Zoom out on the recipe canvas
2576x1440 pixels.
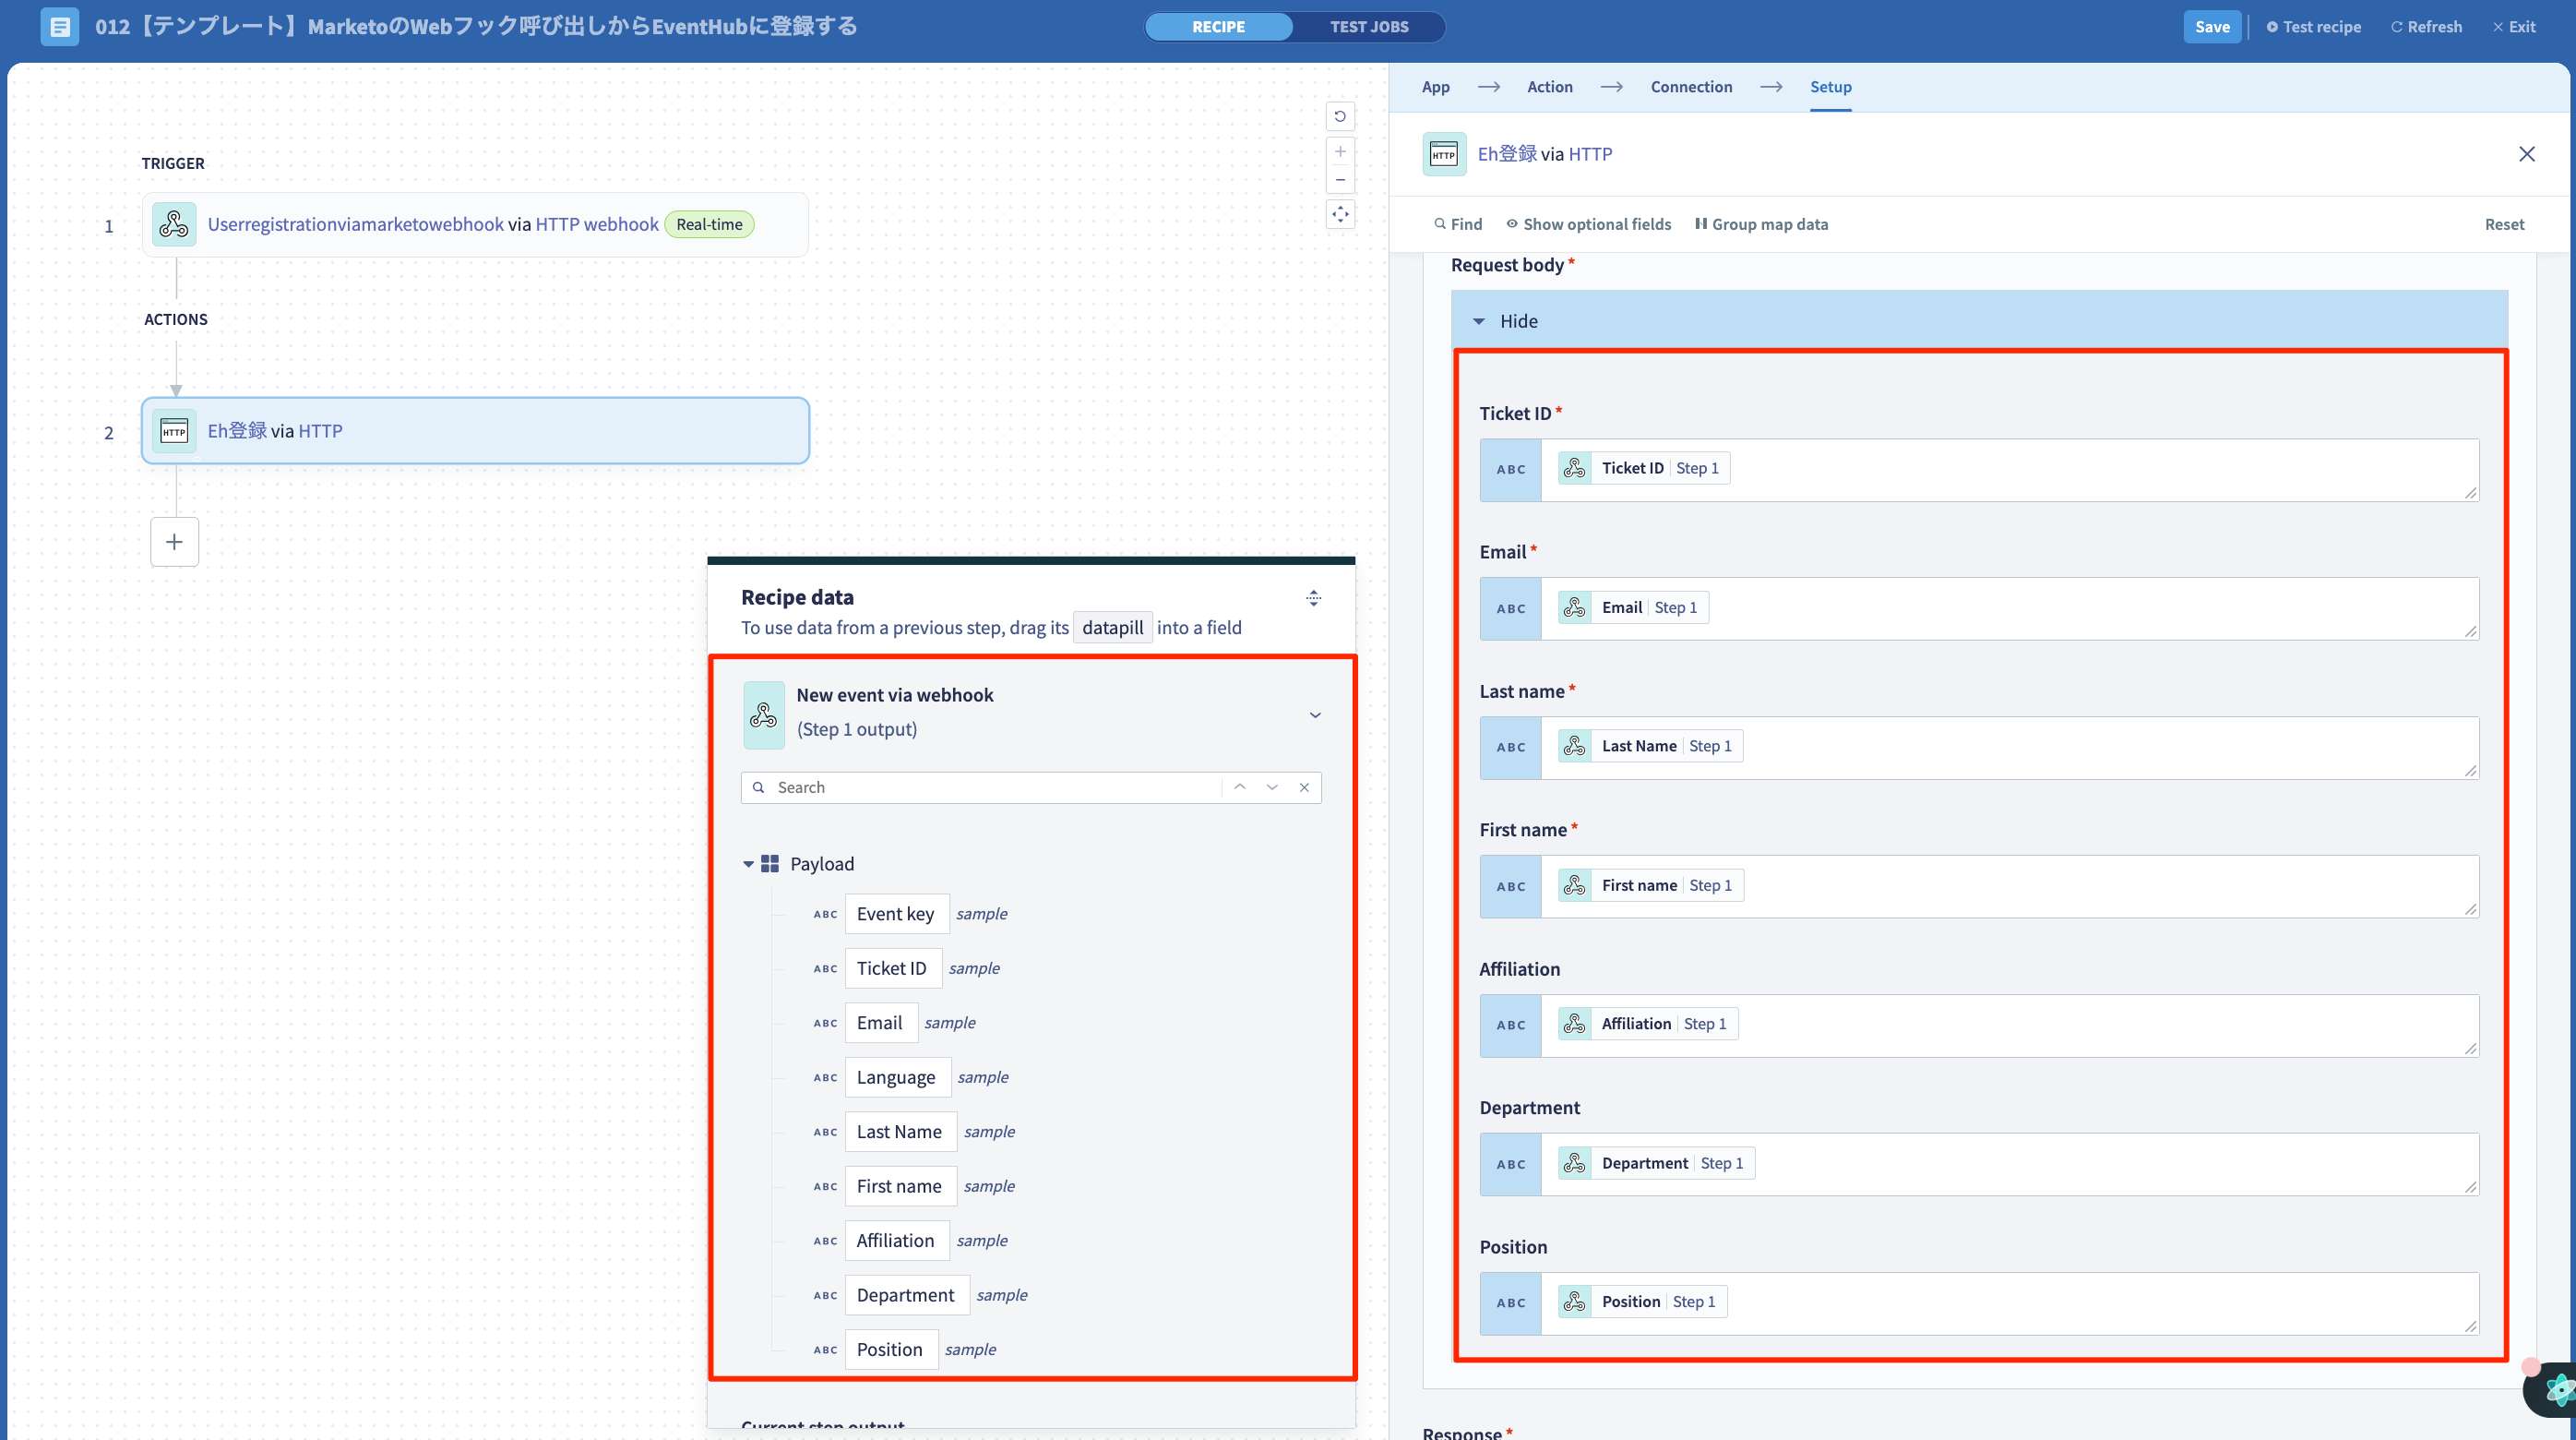[1340, 180]
